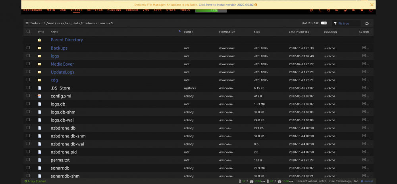Viewport: 397px width, 184px height.
Task: Click the .DS_Store file icon
Action: (39, 88)
